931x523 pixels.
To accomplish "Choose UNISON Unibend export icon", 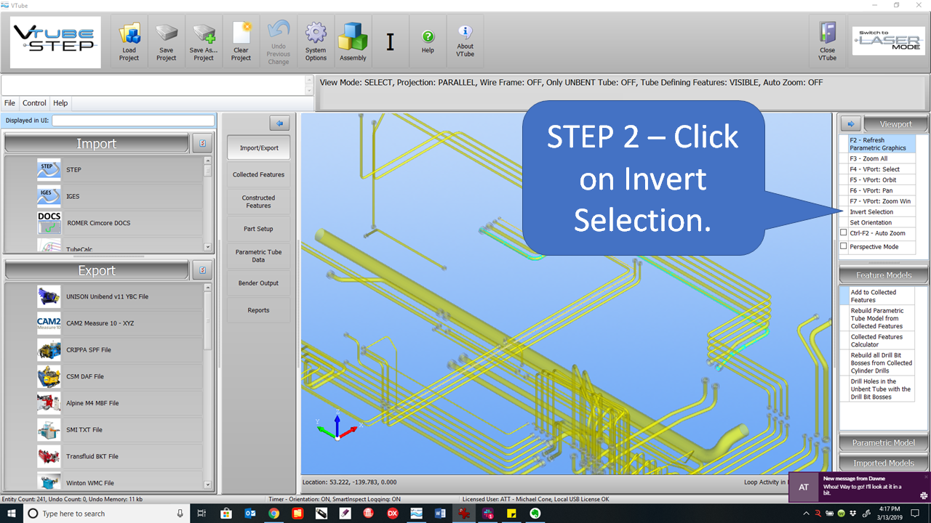I will coord(49,296).
